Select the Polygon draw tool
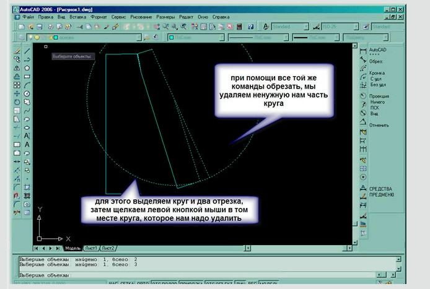The height and width of the screenshot is (289, 430). tap(27, 67)
